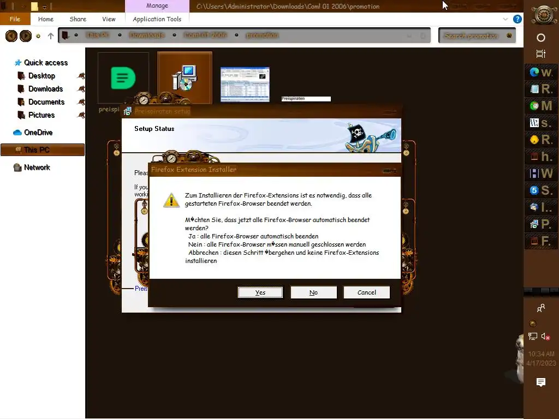Image resolution: width=559 pixels, height=419 pixels.
Task: Switch to the Home ribbon tab
Action: click(x=46, y=19)
